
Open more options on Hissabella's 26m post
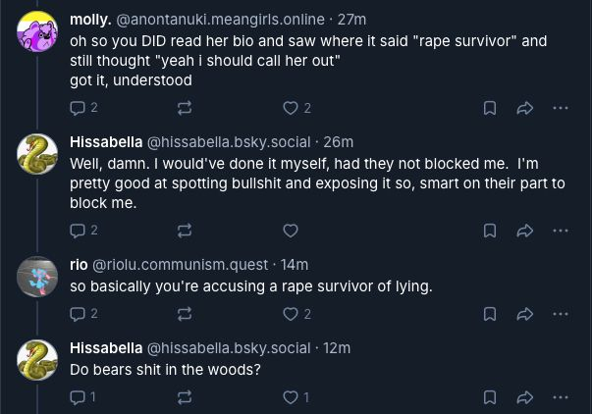pyautogui.click(x=560, y=231)
